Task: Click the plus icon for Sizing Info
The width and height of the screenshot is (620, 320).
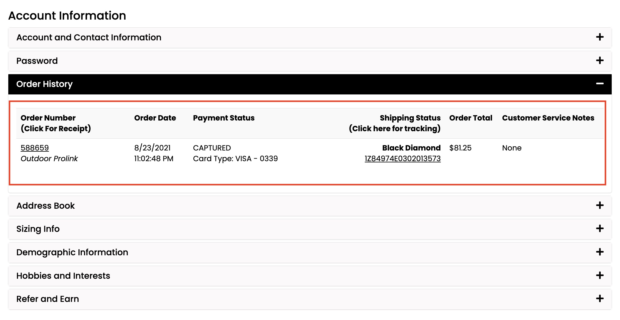Action: pos(600,229)
